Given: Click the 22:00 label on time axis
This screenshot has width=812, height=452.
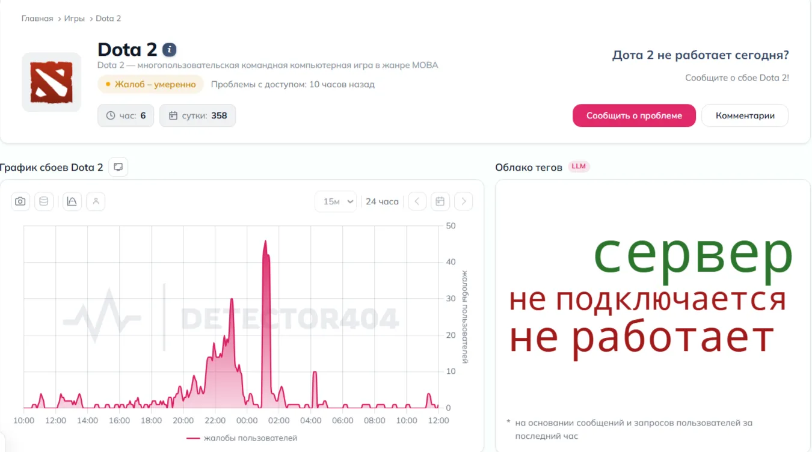Looking at the screenshot, I should click(x=215, y=421).
